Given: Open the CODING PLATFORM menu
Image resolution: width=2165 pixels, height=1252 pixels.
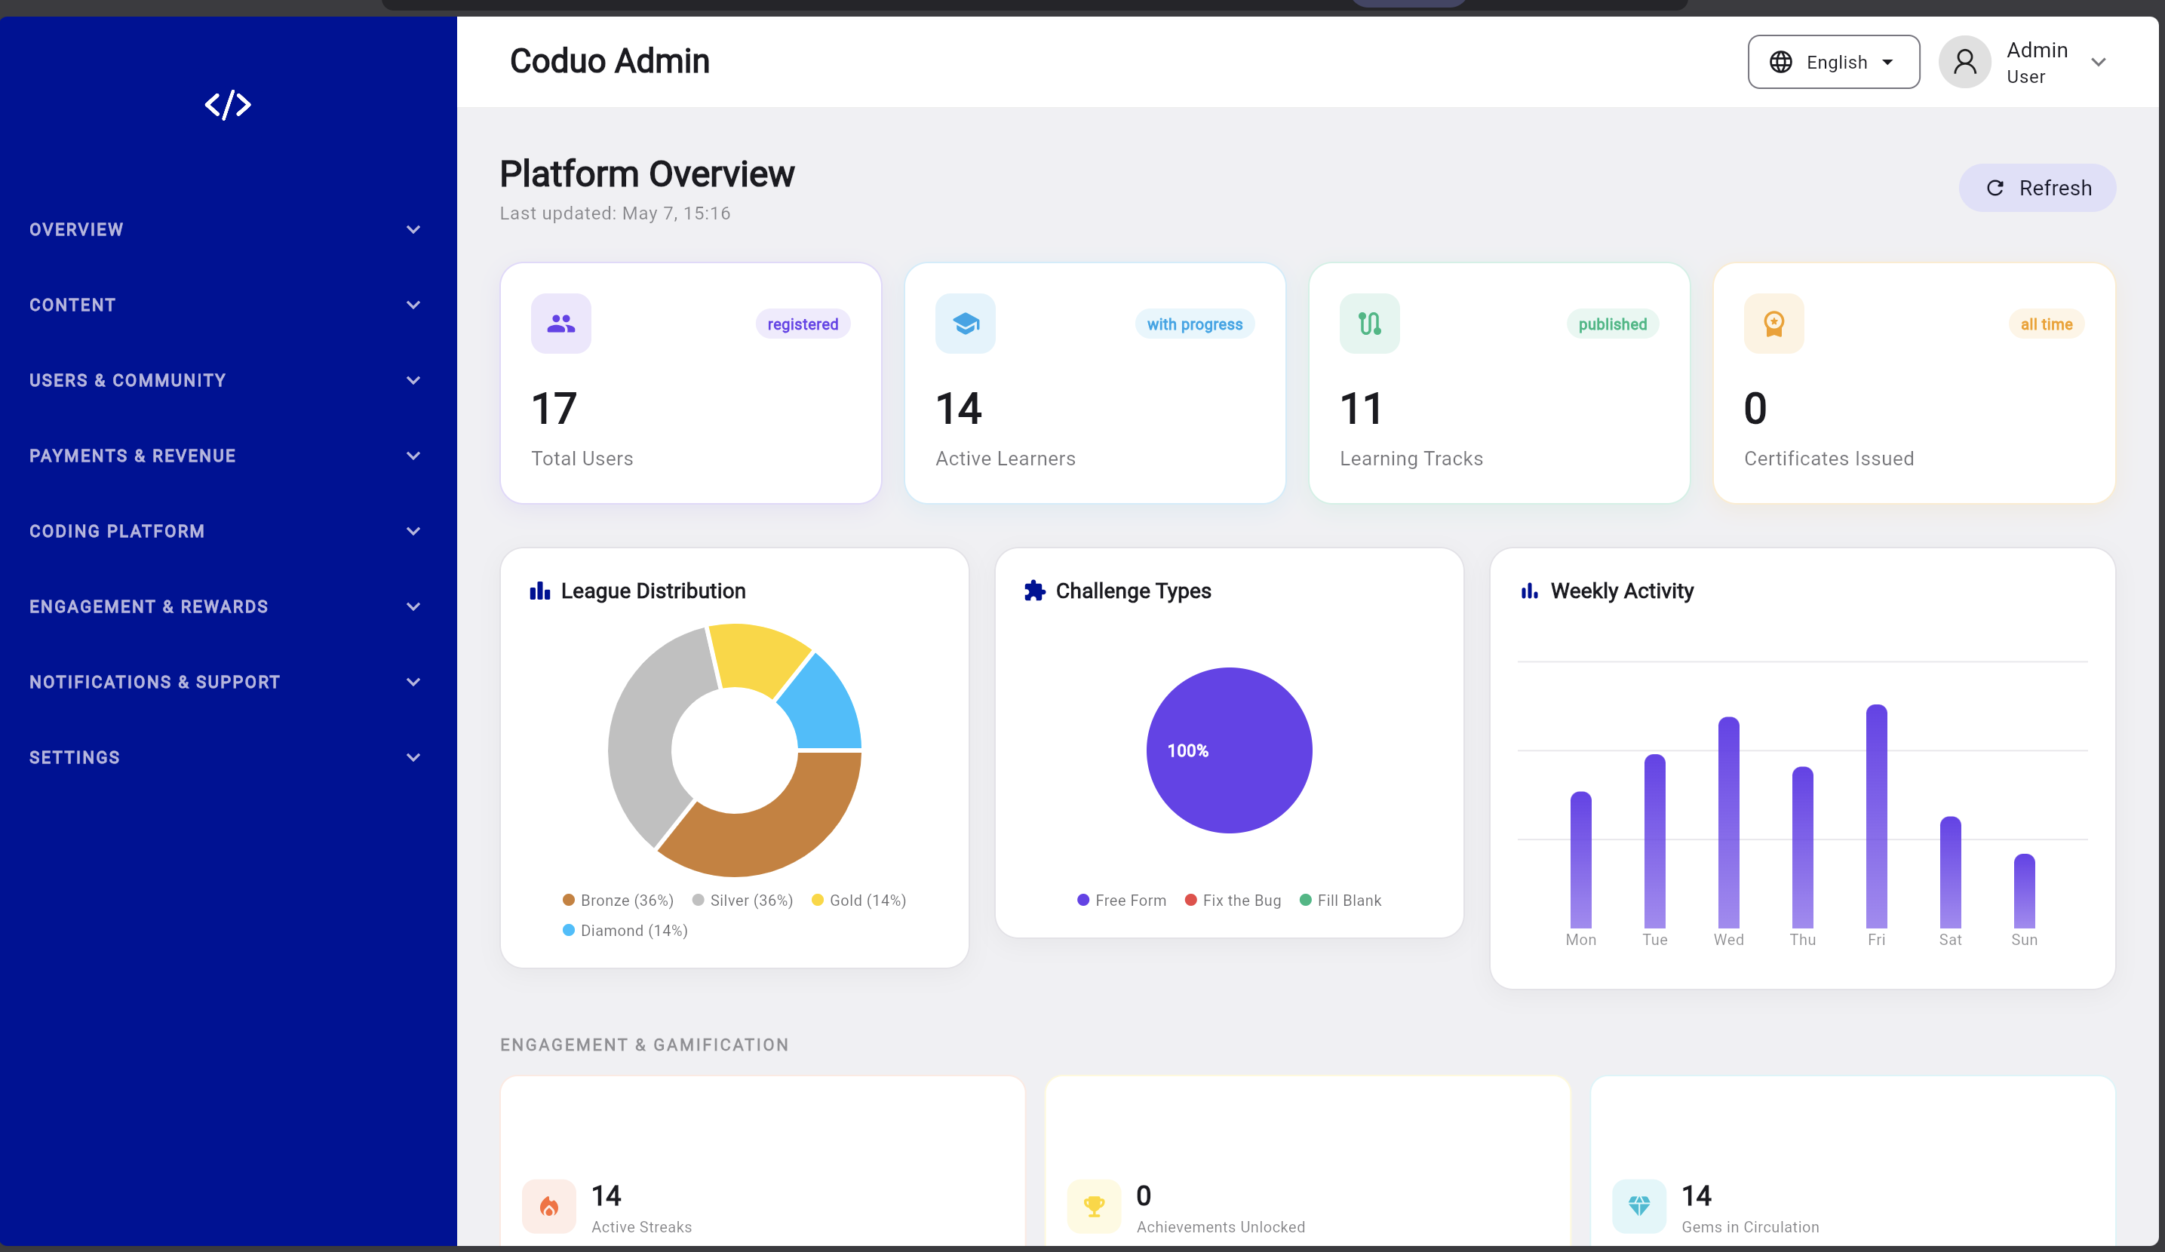Looking at the screenshot, I should tap(227, 532).
